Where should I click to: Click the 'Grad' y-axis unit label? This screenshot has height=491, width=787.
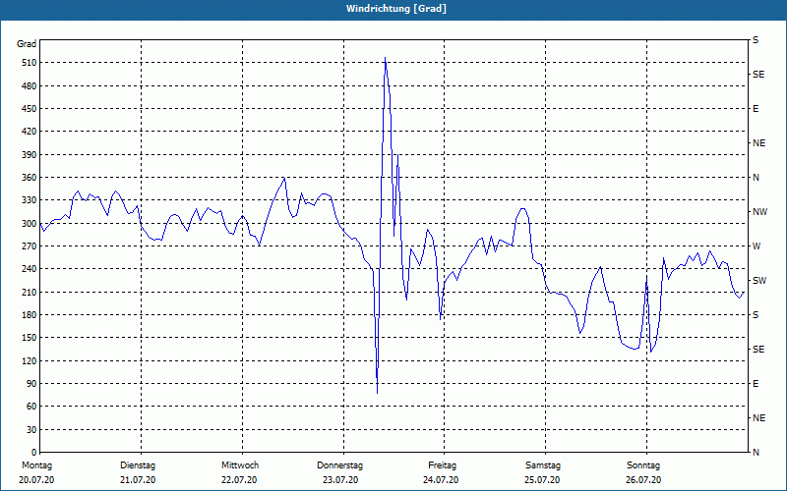pyautogui.click(x=27, y=44)
